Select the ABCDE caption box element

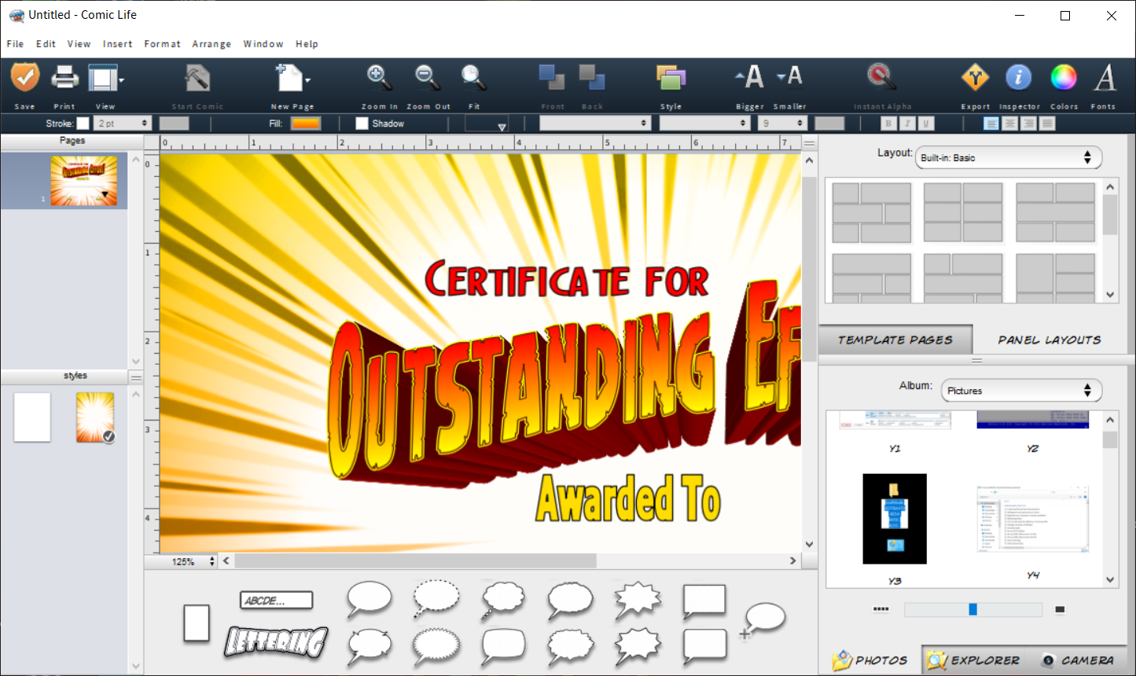coord(276,601)
